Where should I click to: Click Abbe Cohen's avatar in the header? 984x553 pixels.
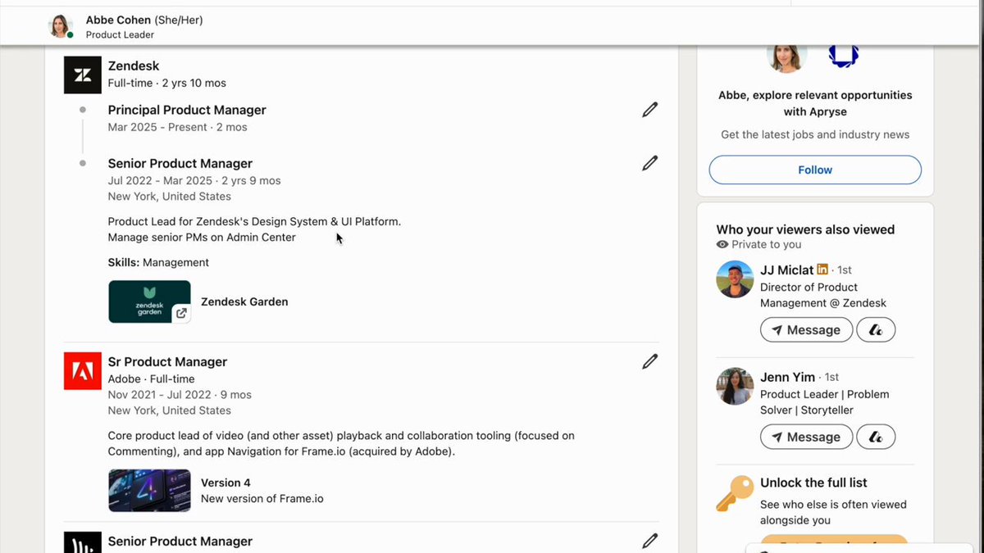[61, 26]
